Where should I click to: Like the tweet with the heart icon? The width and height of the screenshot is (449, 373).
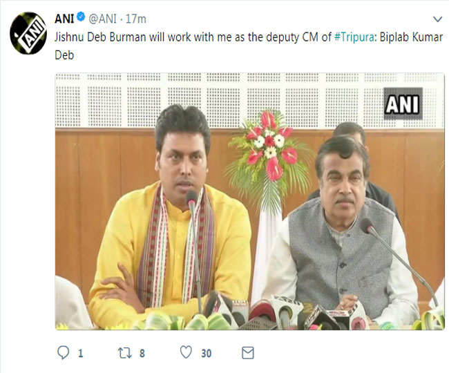point(186,353)
